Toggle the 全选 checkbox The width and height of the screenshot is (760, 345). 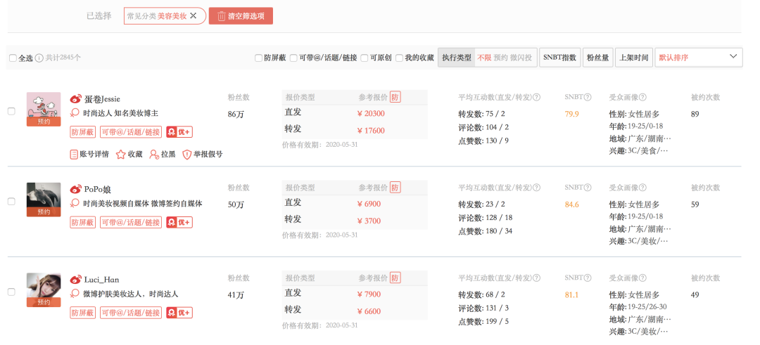pos(13,58)
